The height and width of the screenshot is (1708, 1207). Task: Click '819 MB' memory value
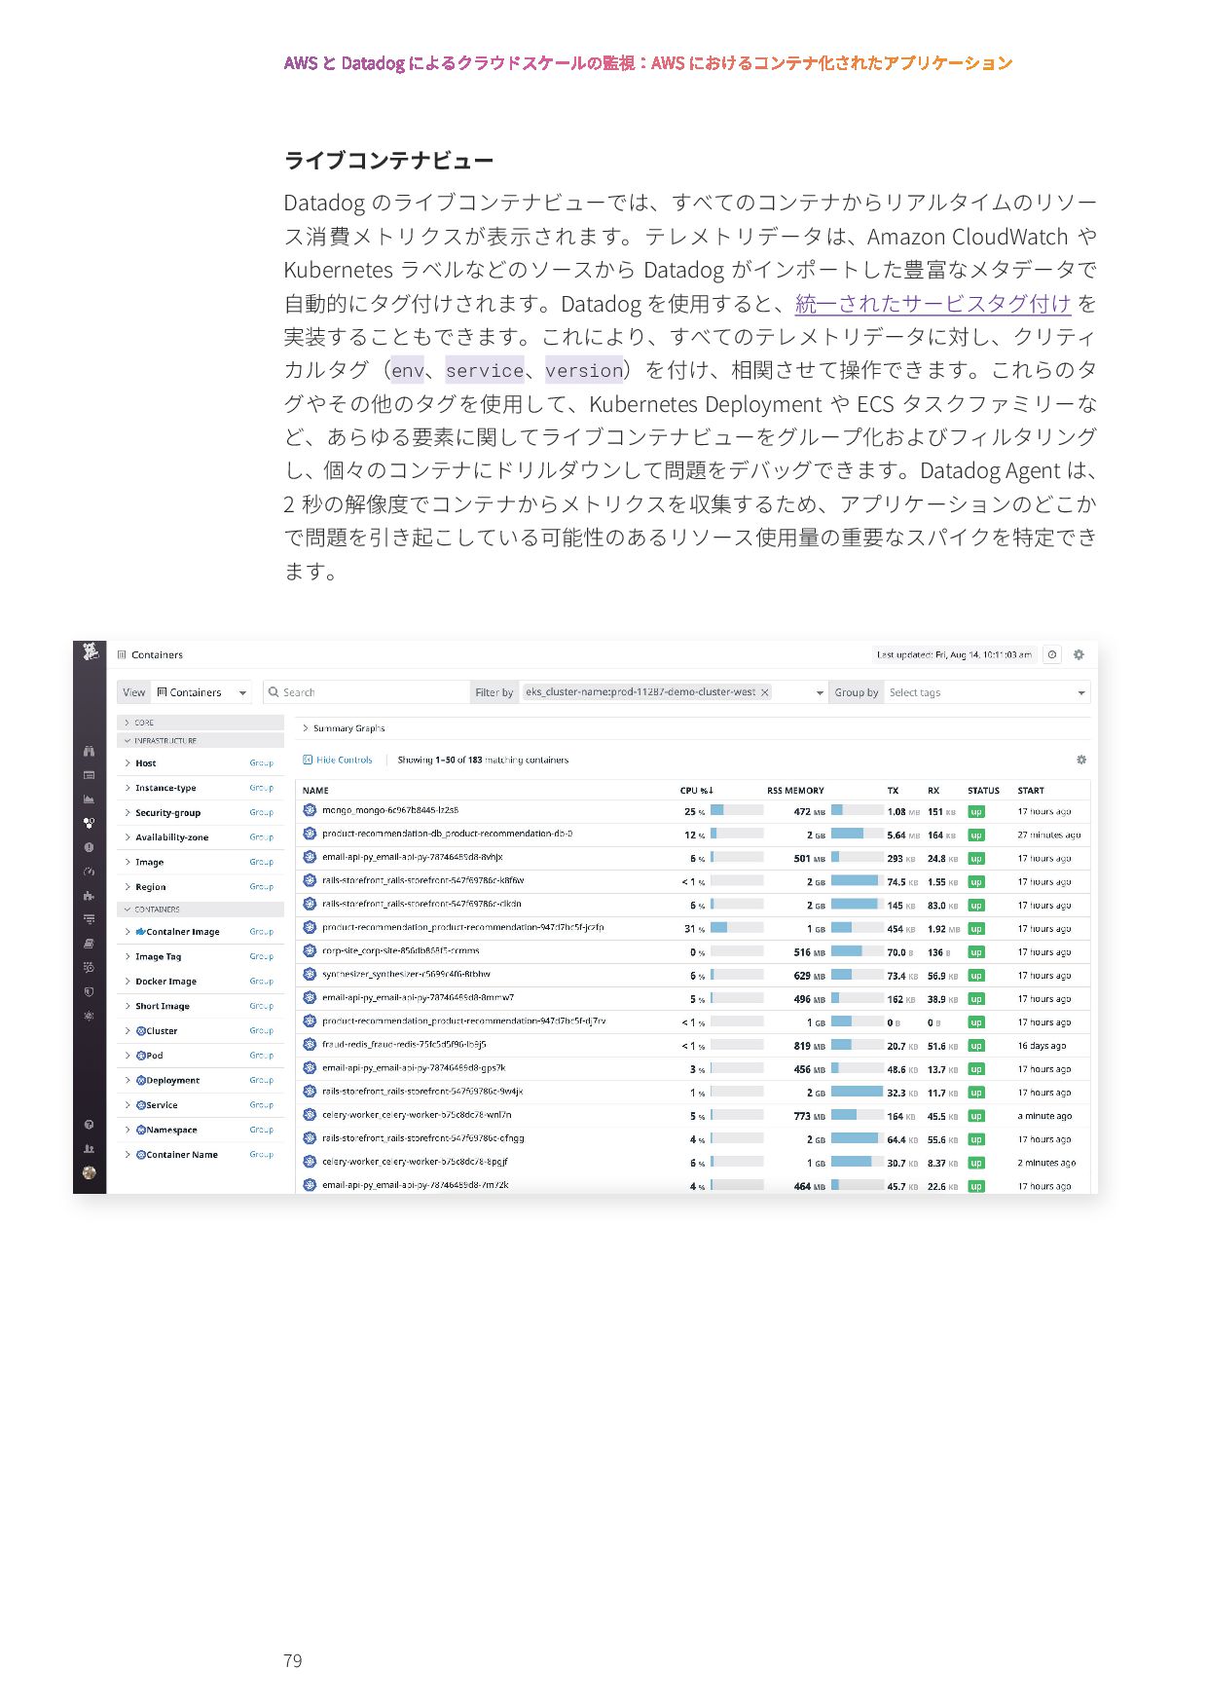809,1046
